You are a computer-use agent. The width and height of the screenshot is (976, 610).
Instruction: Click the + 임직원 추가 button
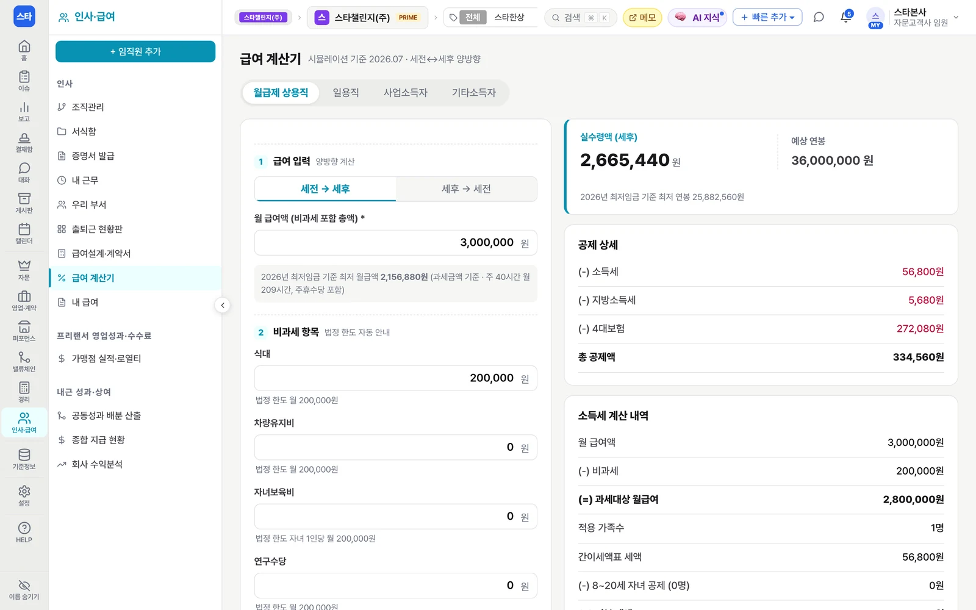135,52
